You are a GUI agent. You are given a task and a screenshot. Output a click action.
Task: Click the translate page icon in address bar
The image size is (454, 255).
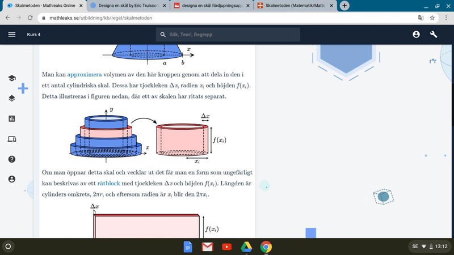(419, 18)
